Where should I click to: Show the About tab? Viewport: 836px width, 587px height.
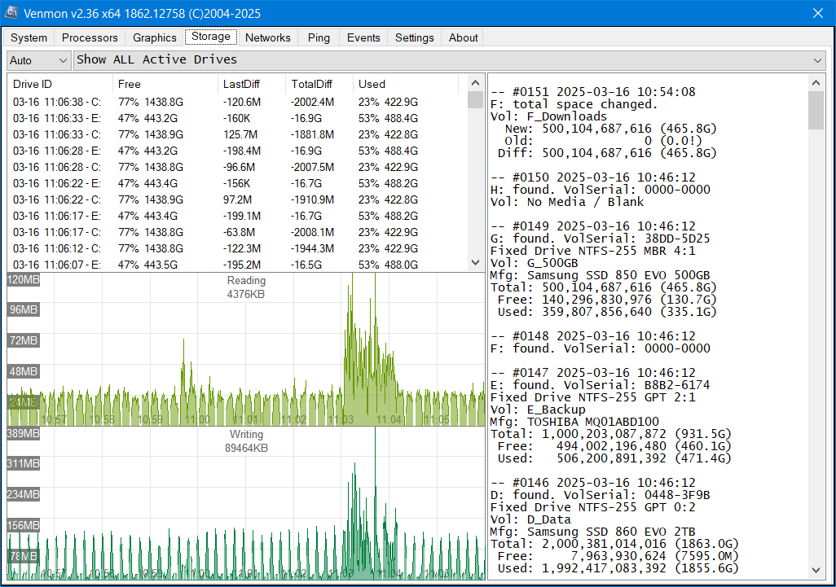[464, 37]
